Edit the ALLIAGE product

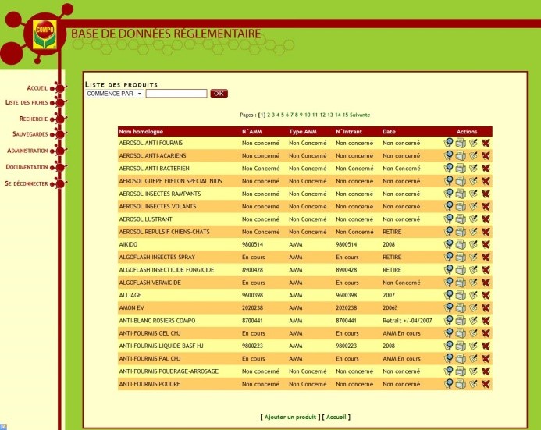(473, 295)
